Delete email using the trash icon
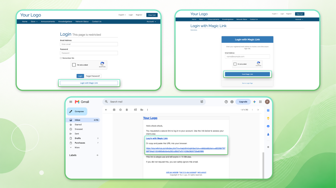This screenshot has width=336, height=188. (x=127, y=110)
